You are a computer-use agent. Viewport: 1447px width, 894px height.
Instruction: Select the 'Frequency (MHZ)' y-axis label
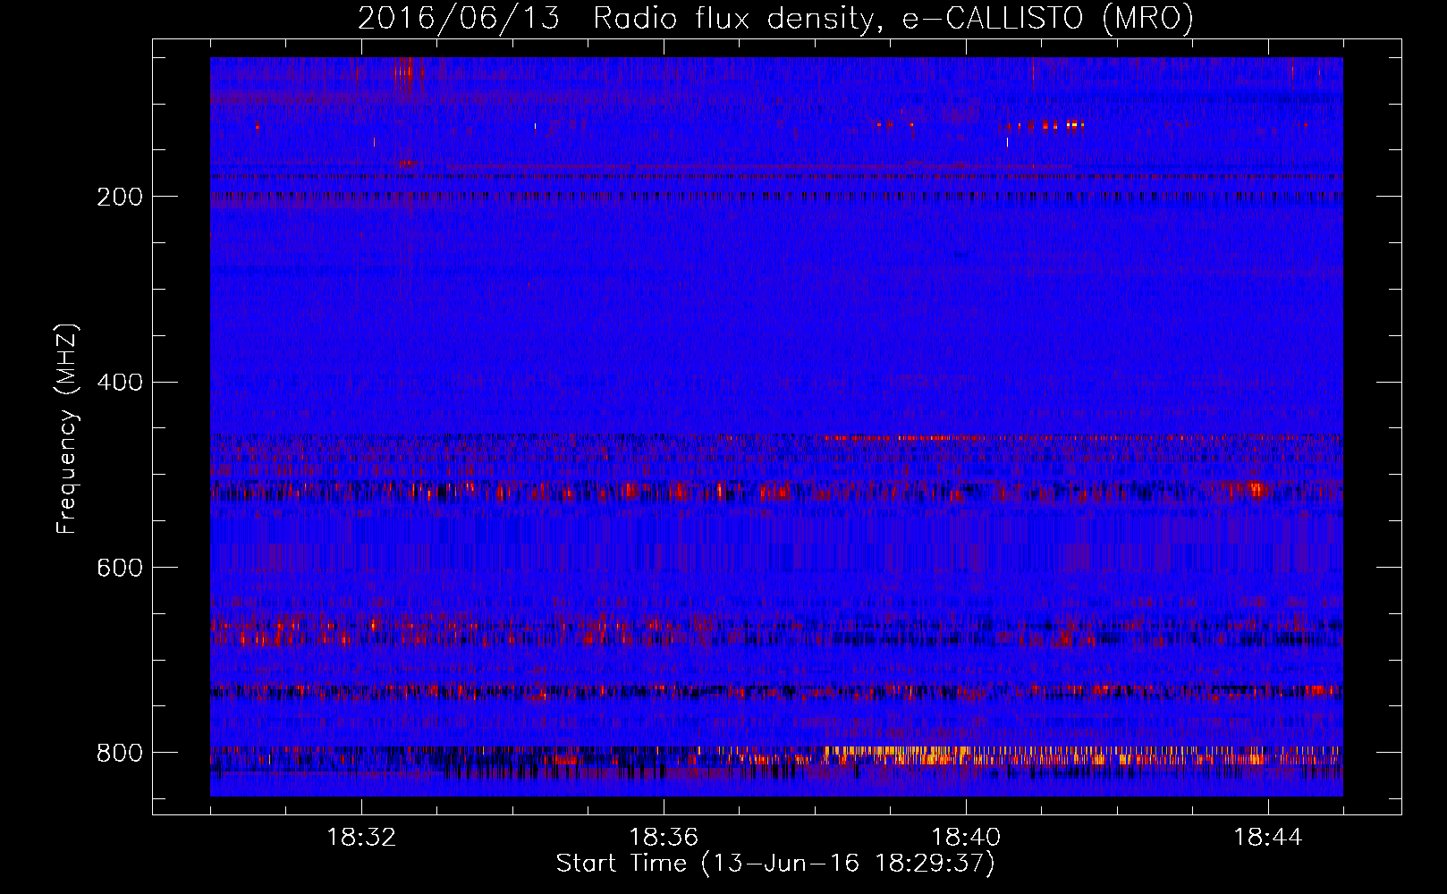(x=67, y=428)
